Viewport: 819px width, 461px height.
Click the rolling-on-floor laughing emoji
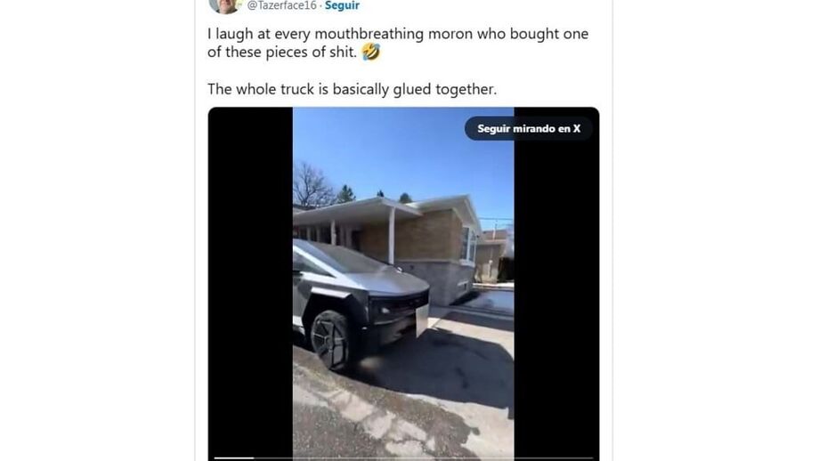[x=371, y=52]
